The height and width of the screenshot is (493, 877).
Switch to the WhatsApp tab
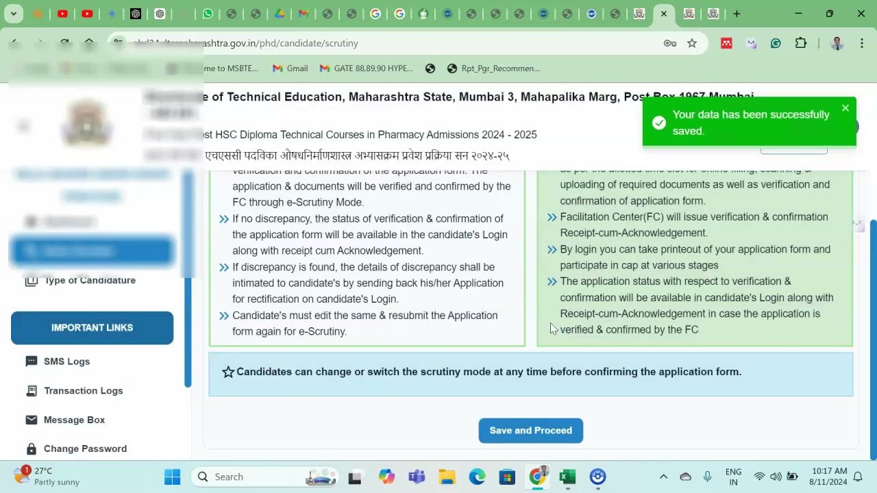208,14
